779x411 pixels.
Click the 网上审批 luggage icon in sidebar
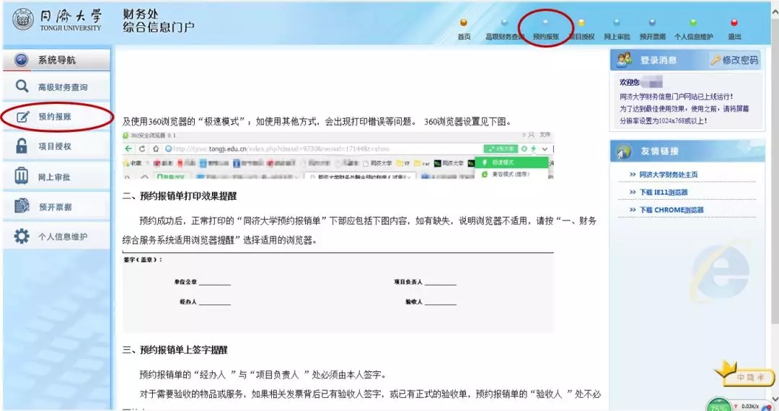(22, 177)
